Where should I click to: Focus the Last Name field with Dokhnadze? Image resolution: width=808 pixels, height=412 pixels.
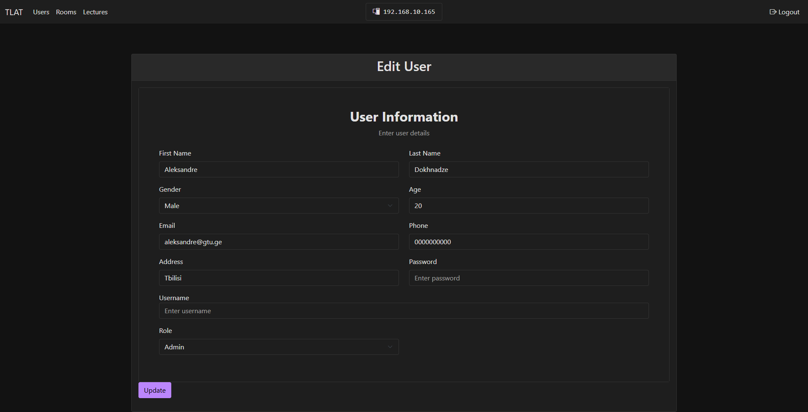click(529, 169)
